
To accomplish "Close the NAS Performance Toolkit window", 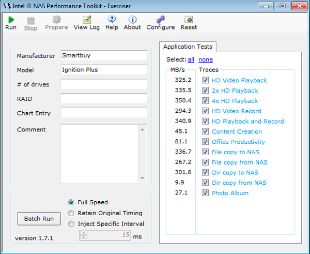I will point(299,6).
